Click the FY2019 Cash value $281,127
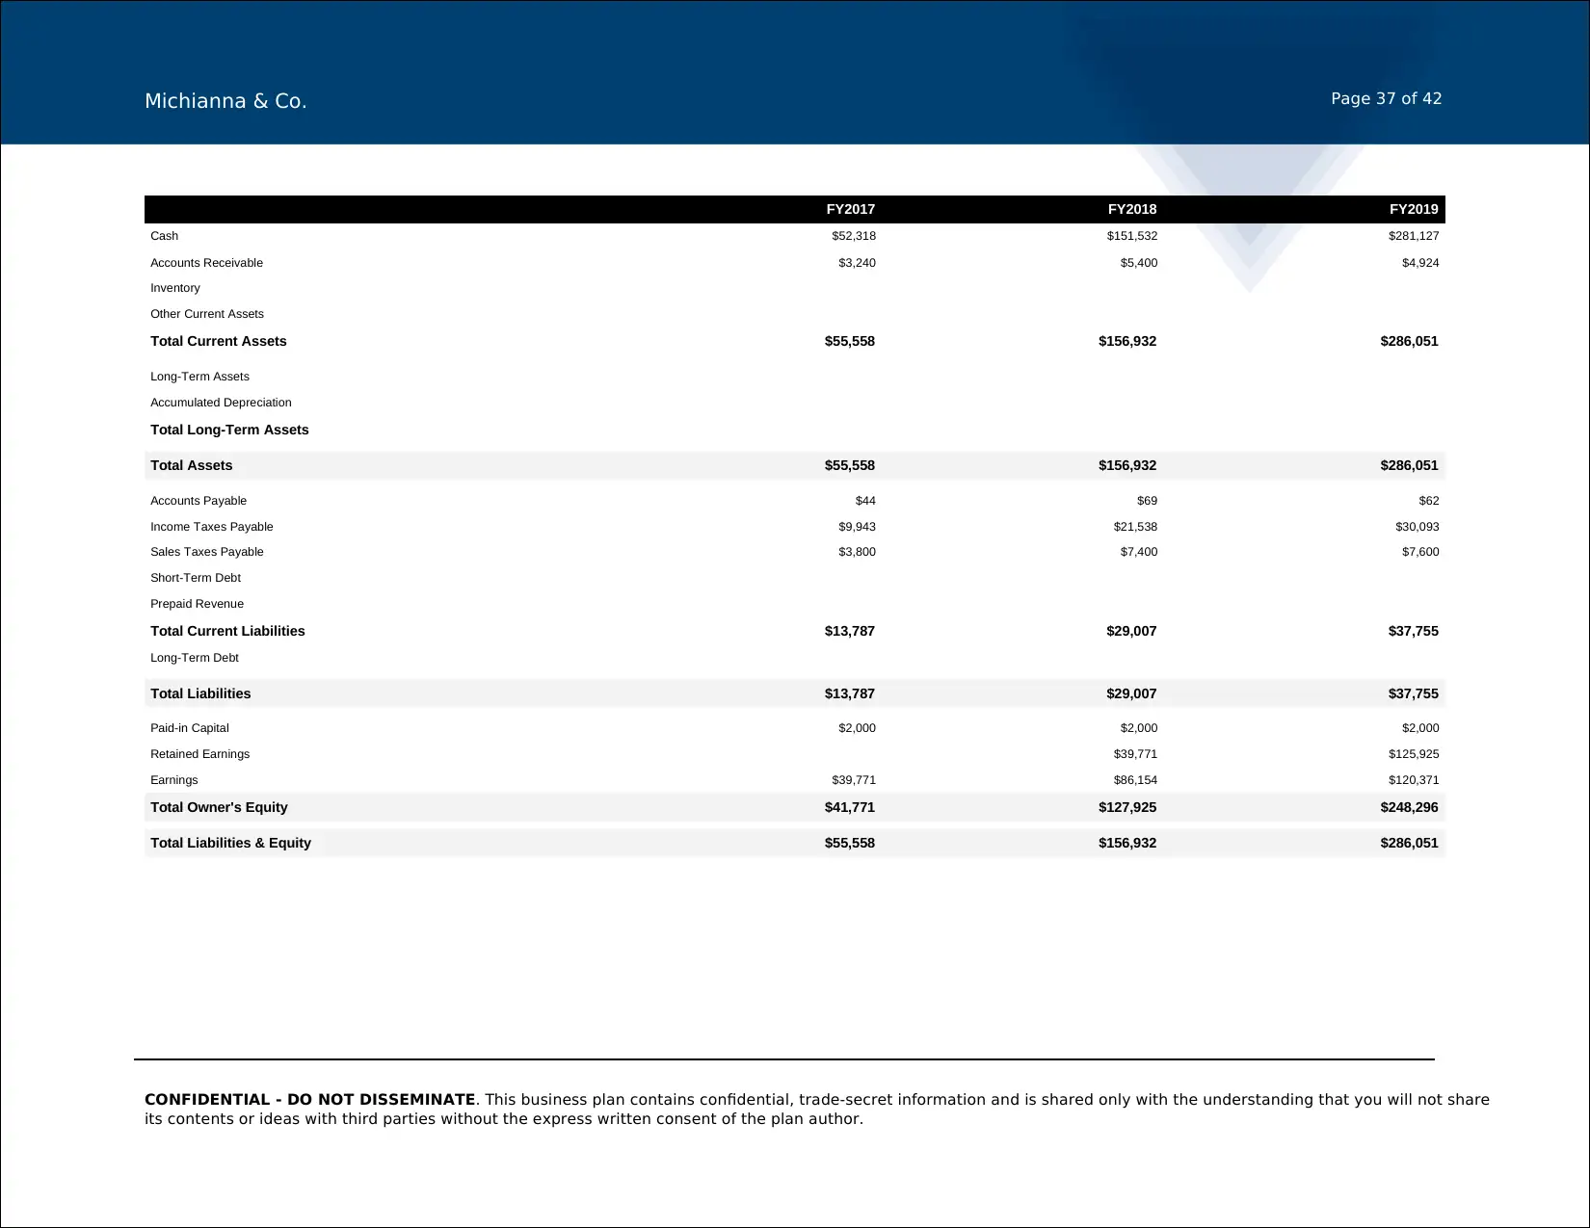 coord(1414,236)
